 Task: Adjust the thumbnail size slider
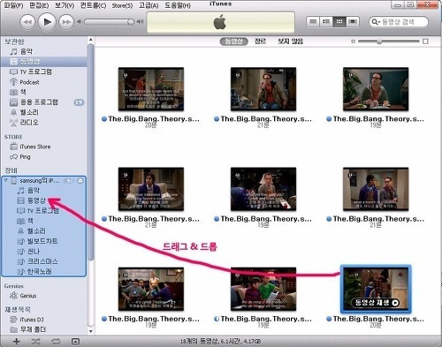[379, 41]
